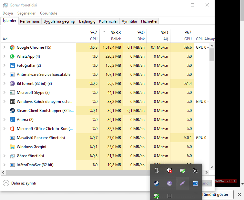Switch to the Uygulama geçmişi tab
Image resolution: width=244 pixels, height=200 pixels.
click(59, 21)
